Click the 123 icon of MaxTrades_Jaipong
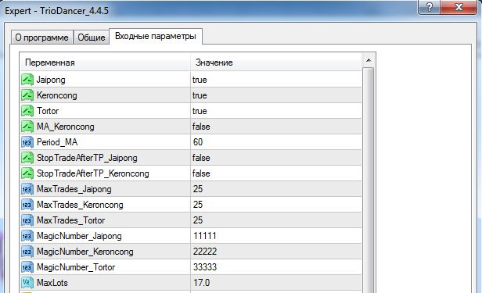This screenshot has width=482, height=293. [27, 189]
